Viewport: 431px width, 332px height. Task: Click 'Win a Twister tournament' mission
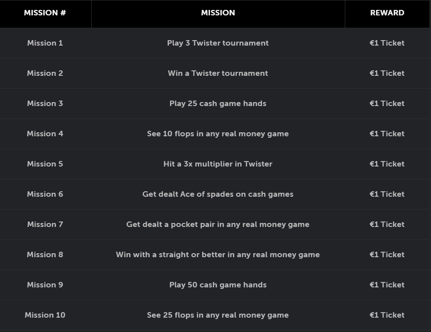point(217,73)
